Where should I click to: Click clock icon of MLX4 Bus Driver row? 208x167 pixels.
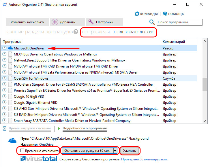click(x=4, y=54)
